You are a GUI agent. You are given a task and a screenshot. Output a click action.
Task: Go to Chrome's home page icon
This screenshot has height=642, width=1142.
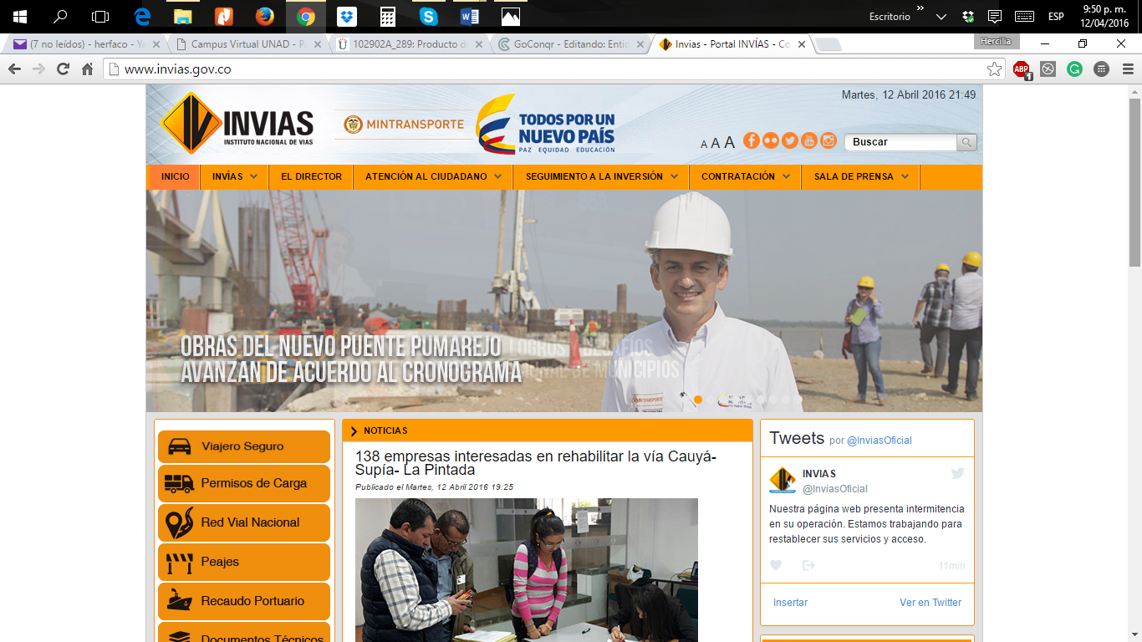87,69
